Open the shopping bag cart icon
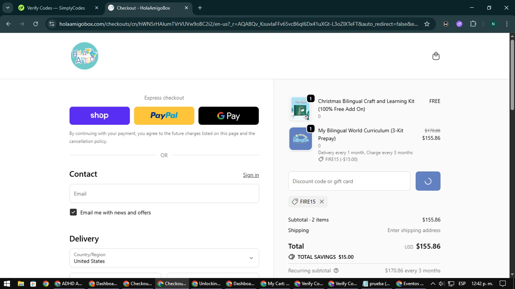Image resolution: width=515 pixels, height=289 pixels. tap(436, 56)
